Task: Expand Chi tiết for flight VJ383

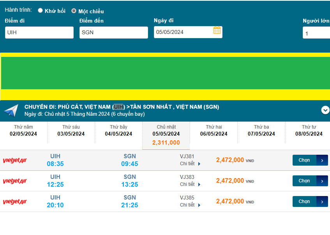Action: point(190,184)
